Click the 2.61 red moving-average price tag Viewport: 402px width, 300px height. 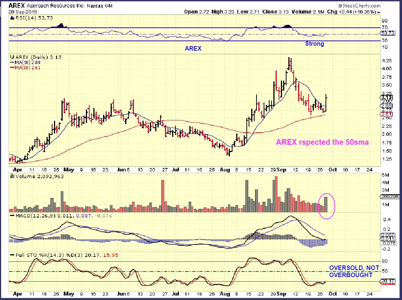coord(386,114)
